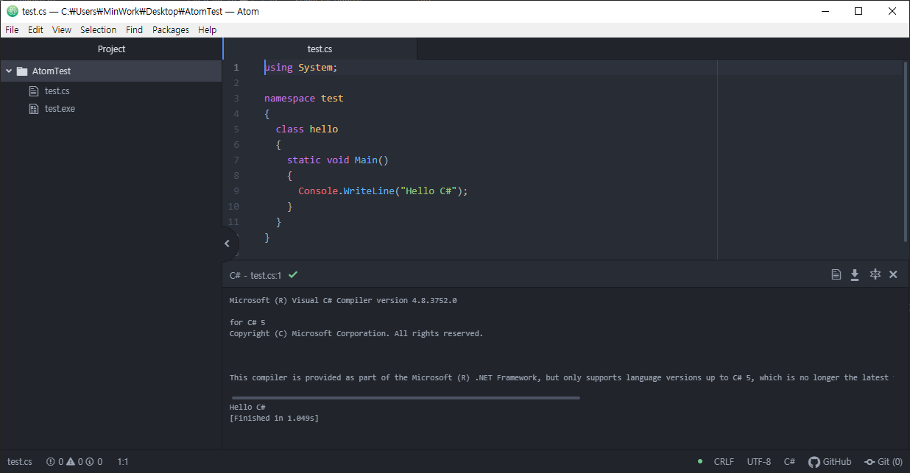Save output with the download arrow icon
Image resolution: width=910 pixels, height=473 pixels.
pos(855,274)
